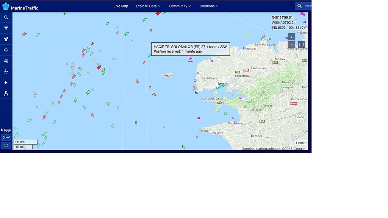Screen dimensions: 388x218
Task: Toggle the auto-refresh timer button
Action: (6, 137)
